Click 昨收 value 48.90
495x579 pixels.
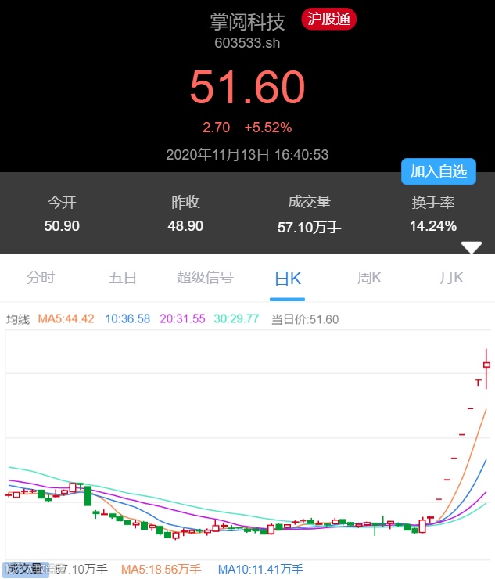[x=185, y=226]
